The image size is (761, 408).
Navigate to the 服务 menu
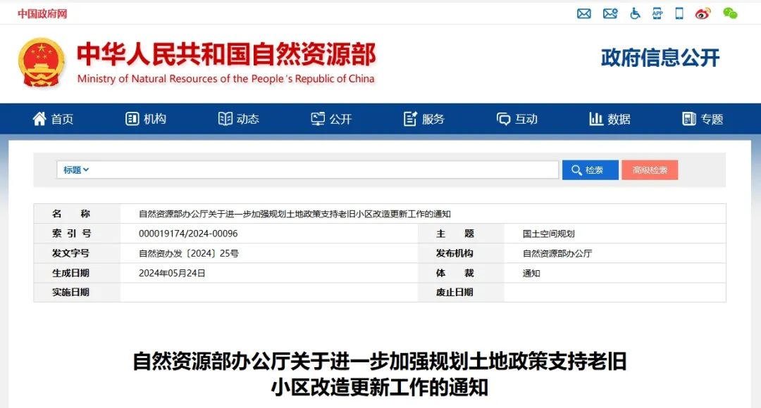point(424,119)
